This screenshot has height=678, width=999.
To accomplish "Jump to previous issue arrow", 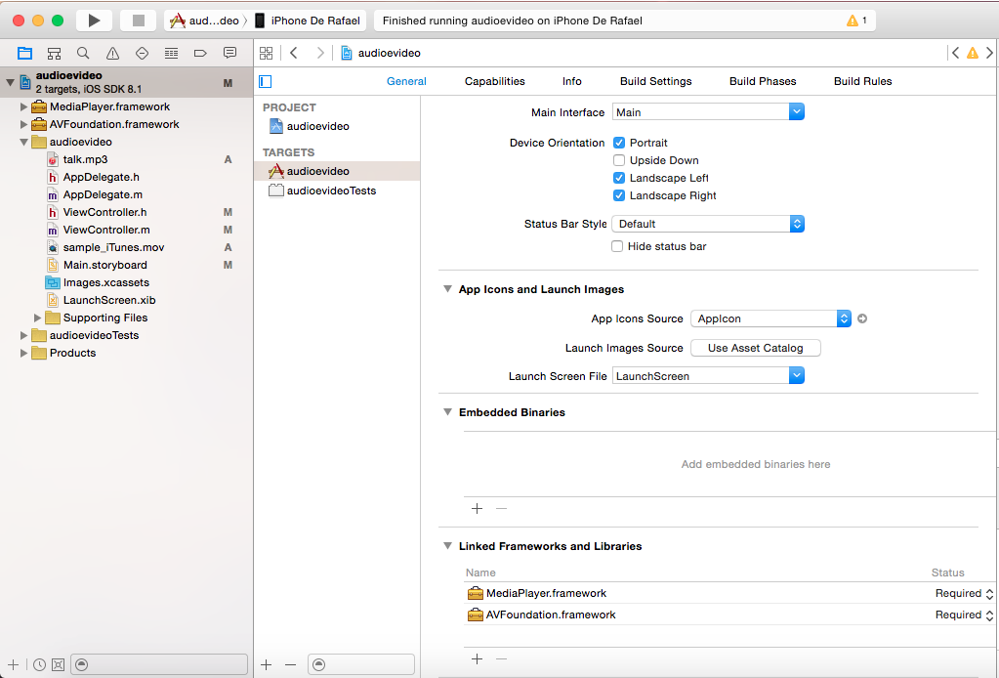I will pyautogui.click(x=955, y=53).
